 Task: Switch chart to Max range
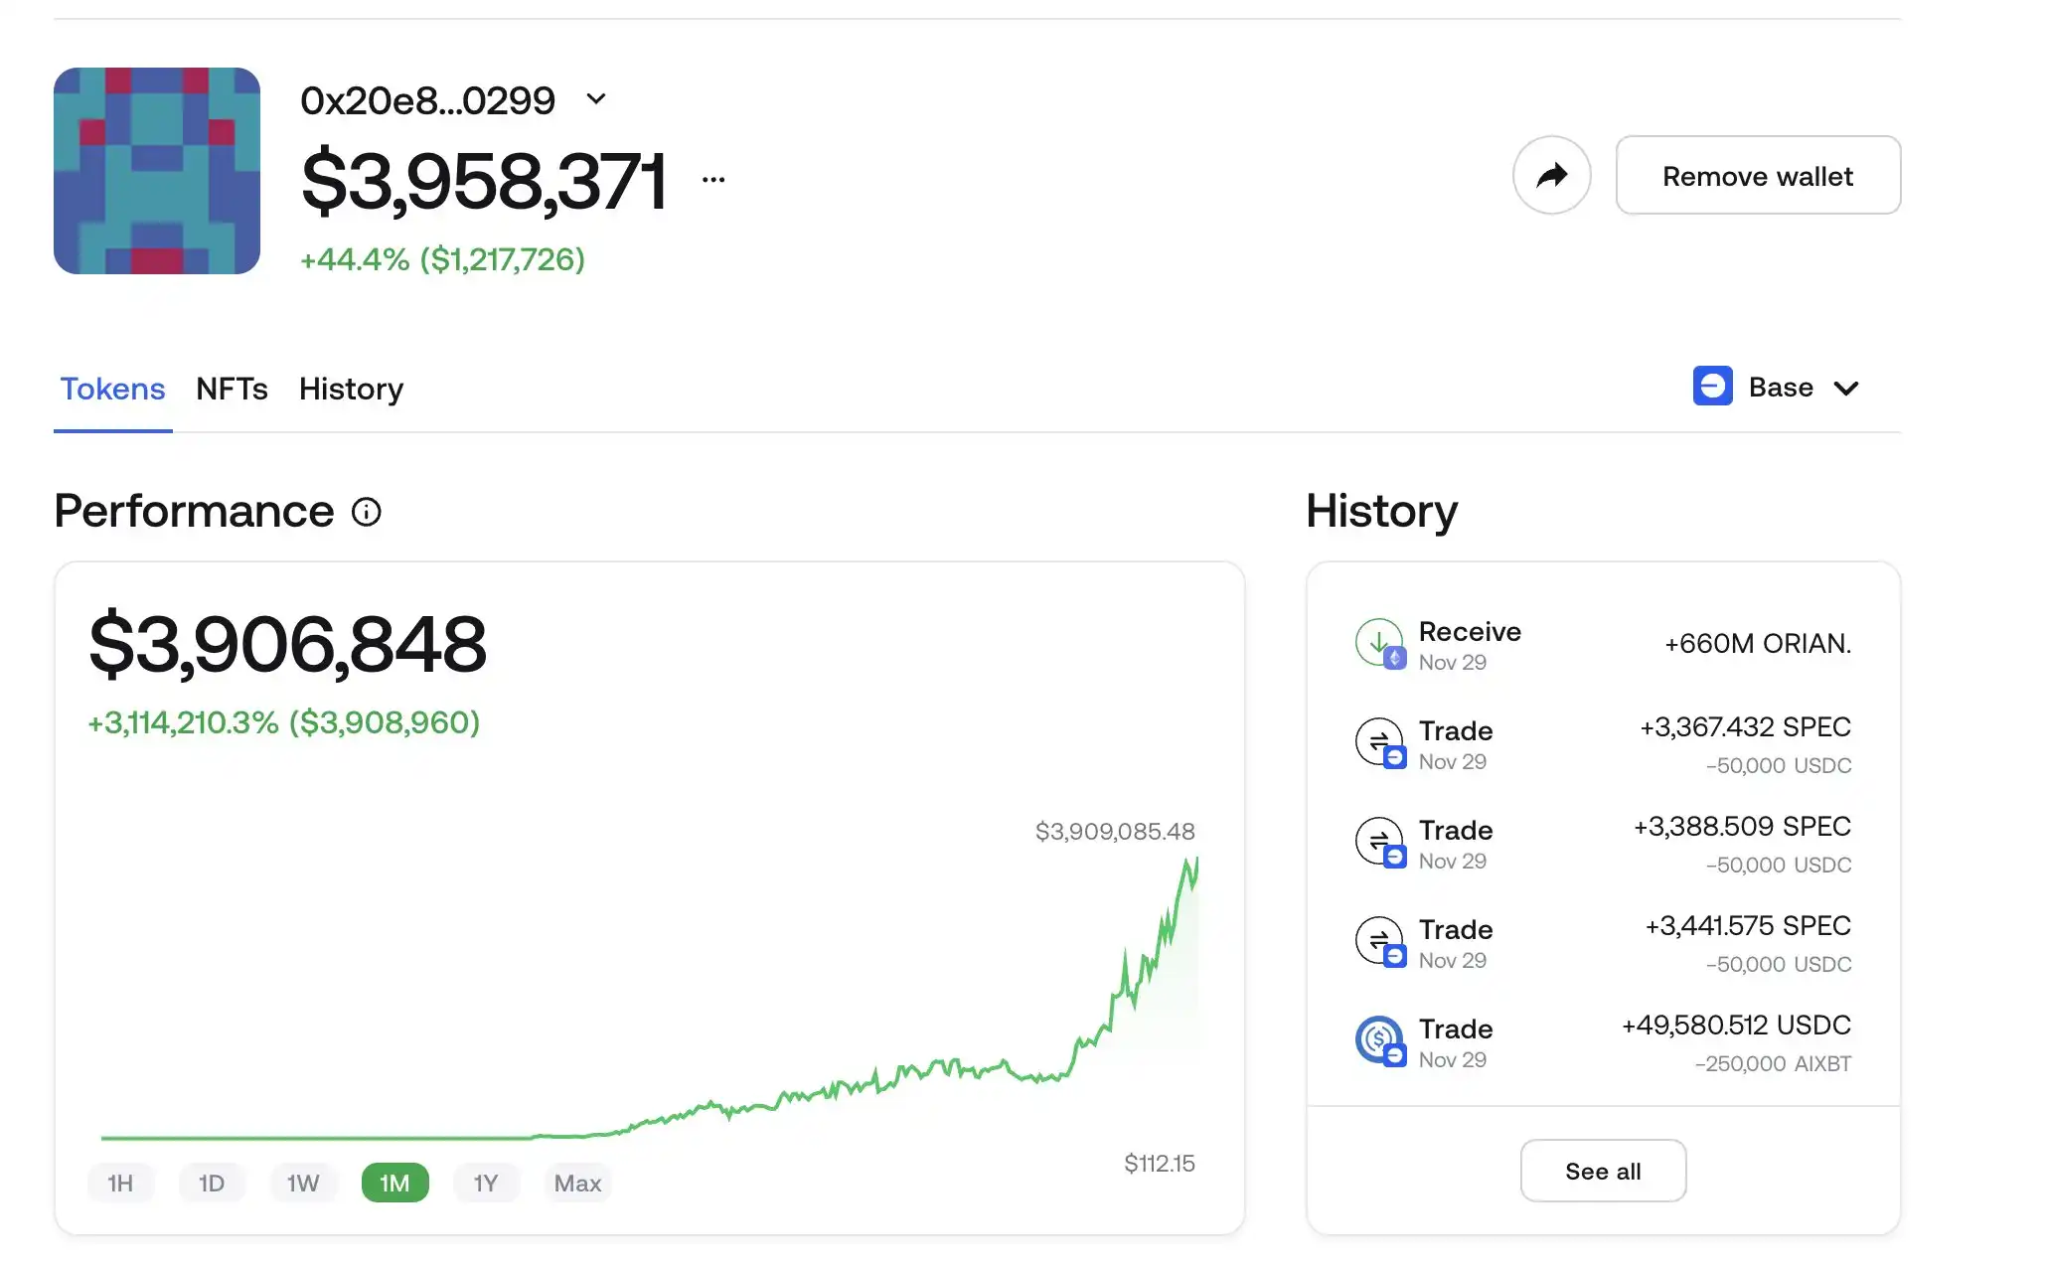click(x=577, y=1183)
